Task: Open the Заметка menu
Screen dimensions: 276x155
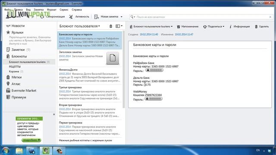Action: click(39, 9)
